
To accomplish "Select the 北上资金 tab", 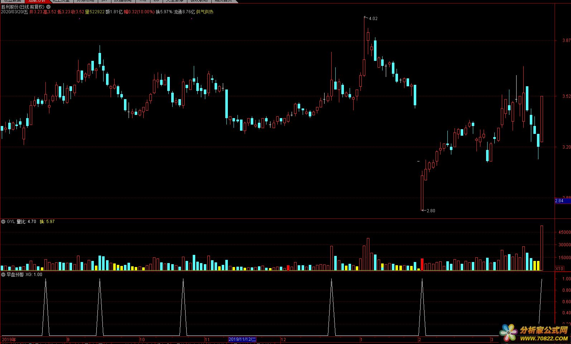I will tap(61, 1).
